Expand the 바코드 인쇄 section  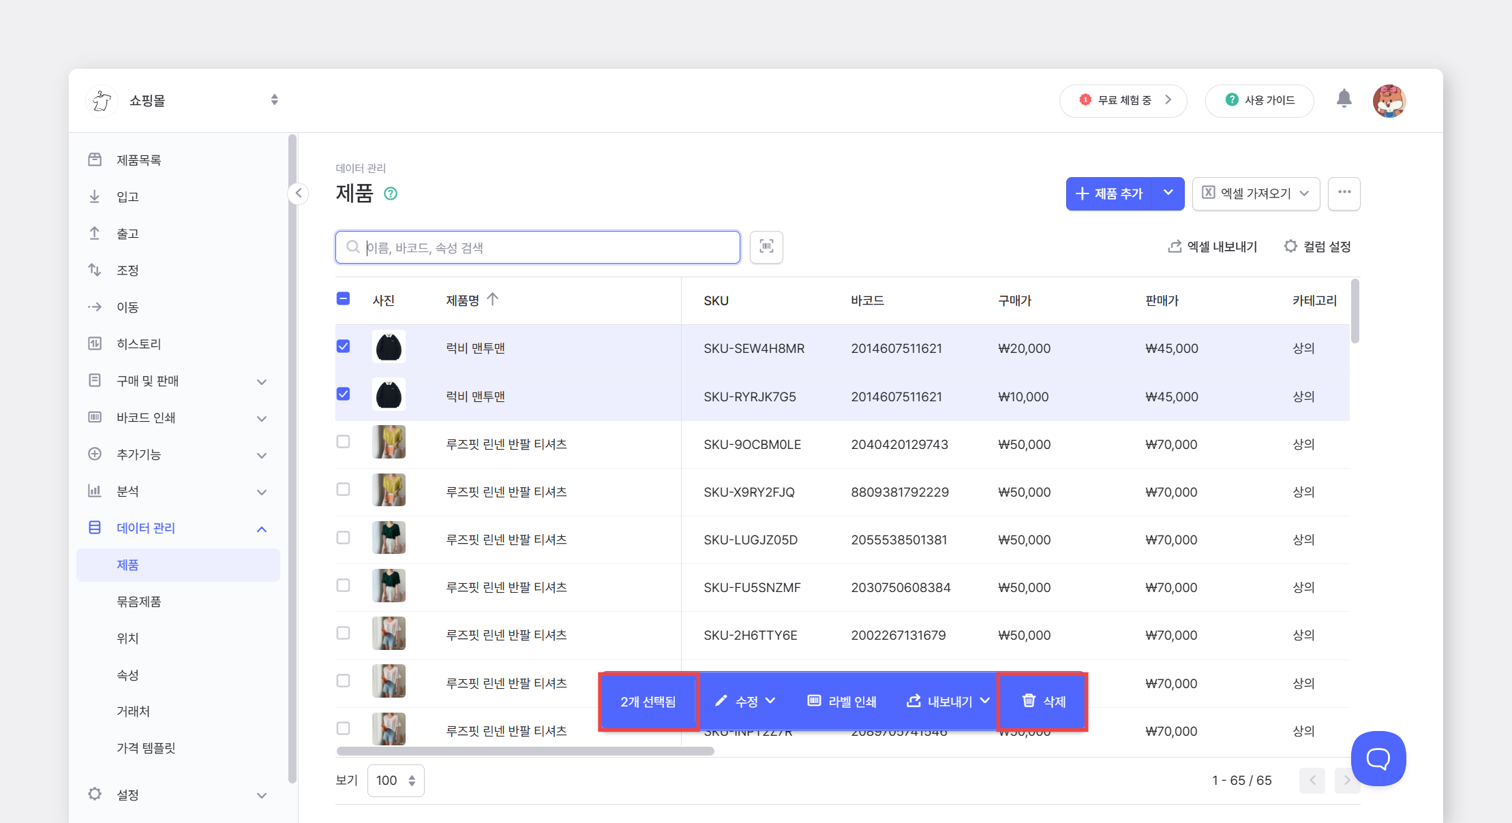[x=179, y=417]
